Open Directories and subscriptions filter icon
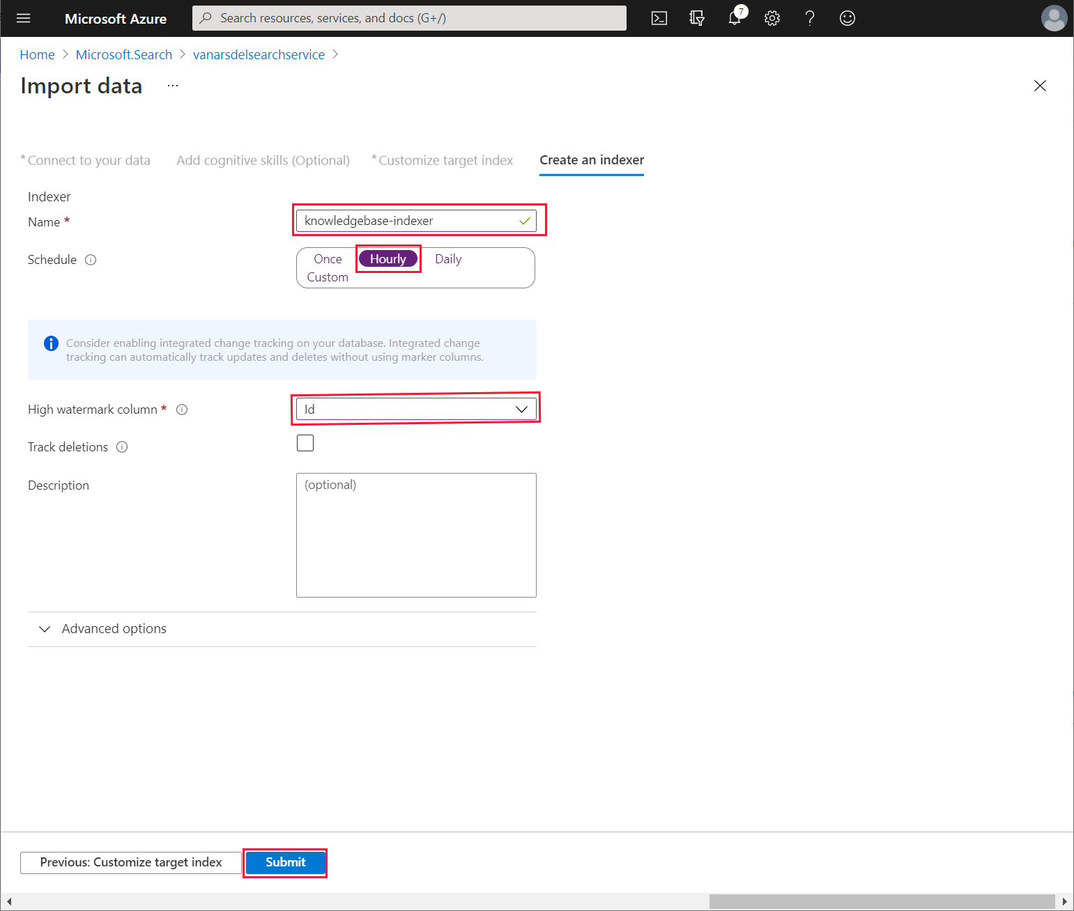Image resolution: width=1074 pixels, height=911 pixels. [697, 18]
